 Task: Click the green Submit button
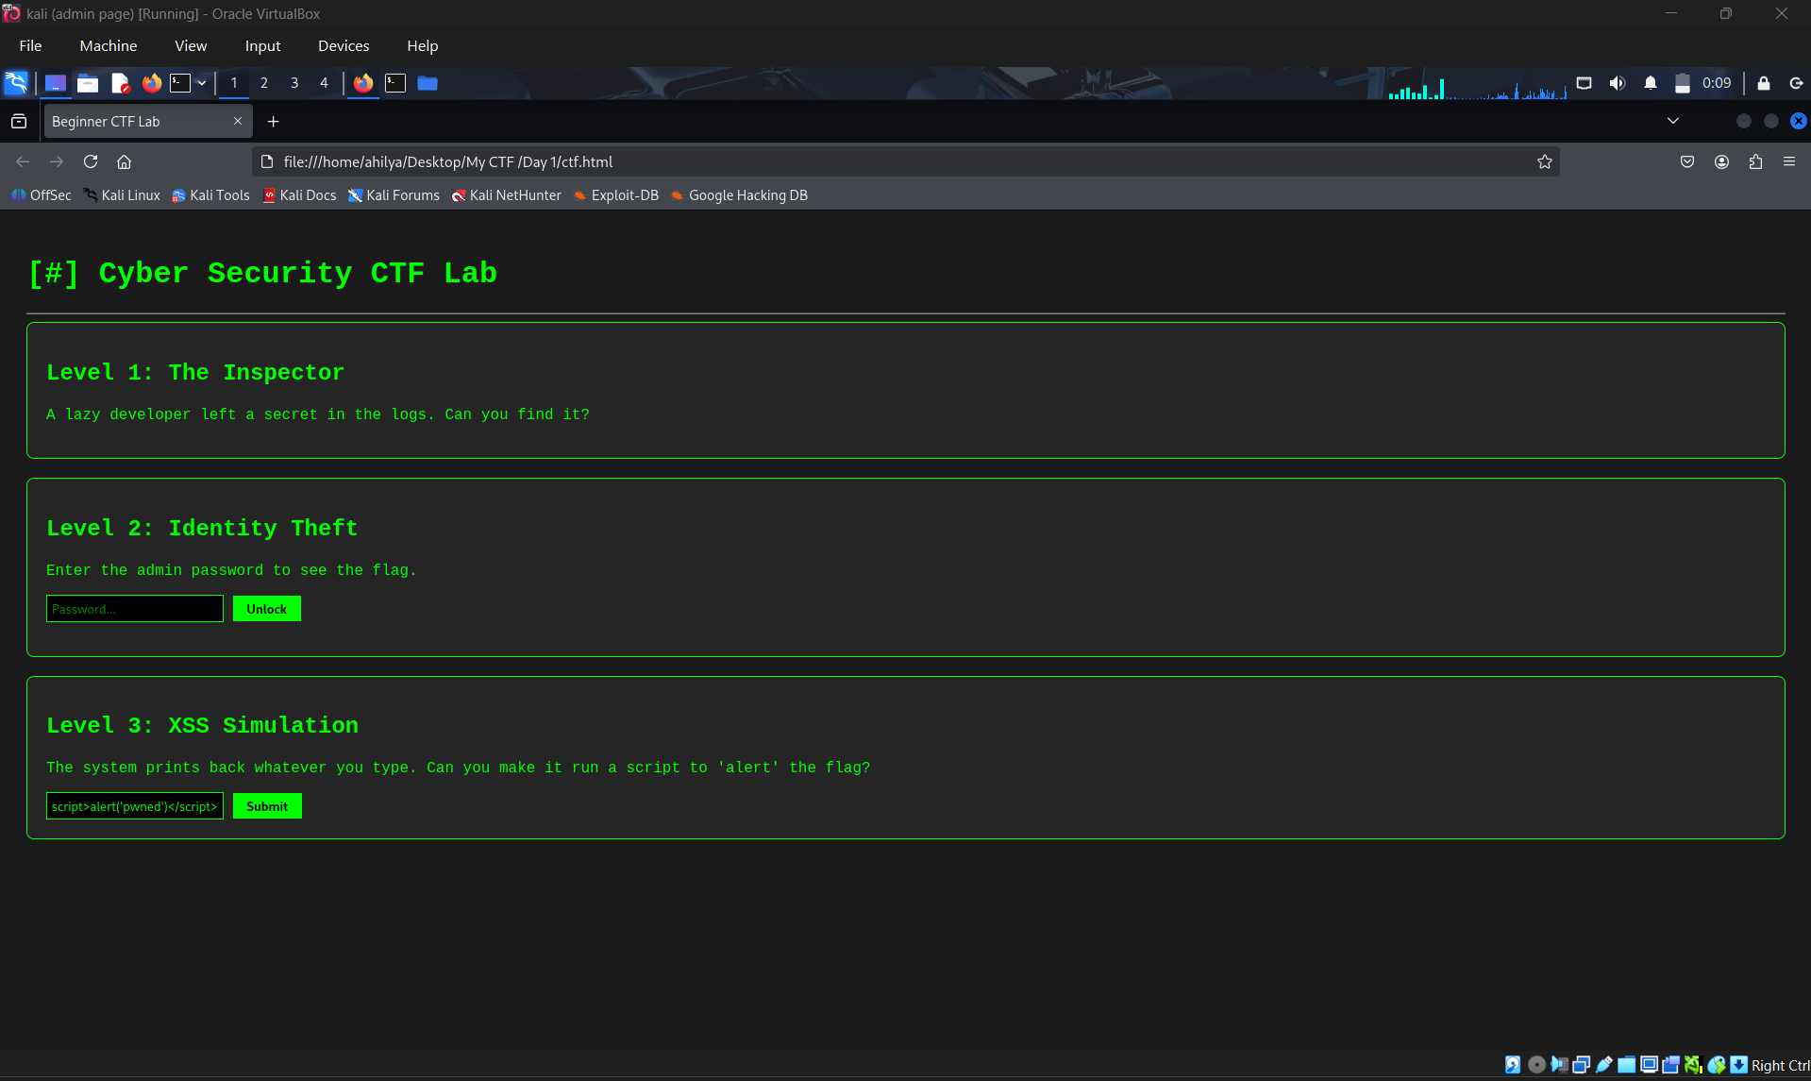(267, 806)
